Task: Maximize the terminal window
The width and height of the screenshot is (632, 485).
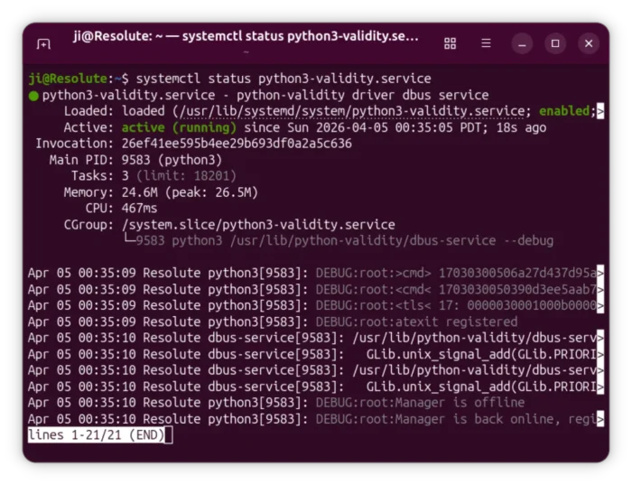Action: [555, 43]
